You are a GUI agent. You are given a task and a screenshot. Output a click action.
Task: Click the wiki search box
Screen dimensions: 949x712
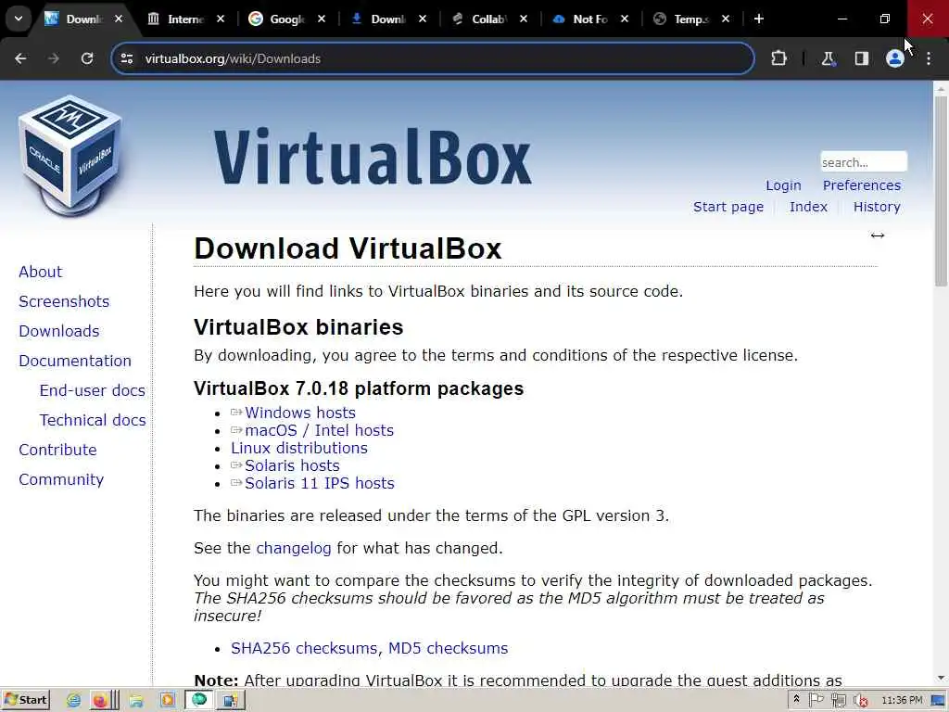[864, 162]
